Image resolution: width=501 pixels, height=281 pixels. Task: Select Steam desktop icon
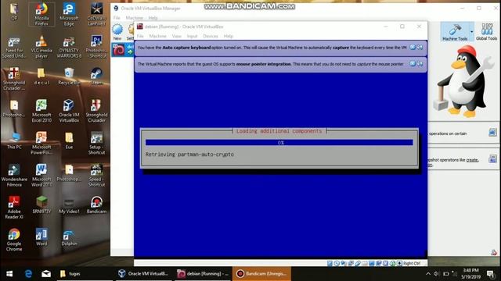click(96, 76)
